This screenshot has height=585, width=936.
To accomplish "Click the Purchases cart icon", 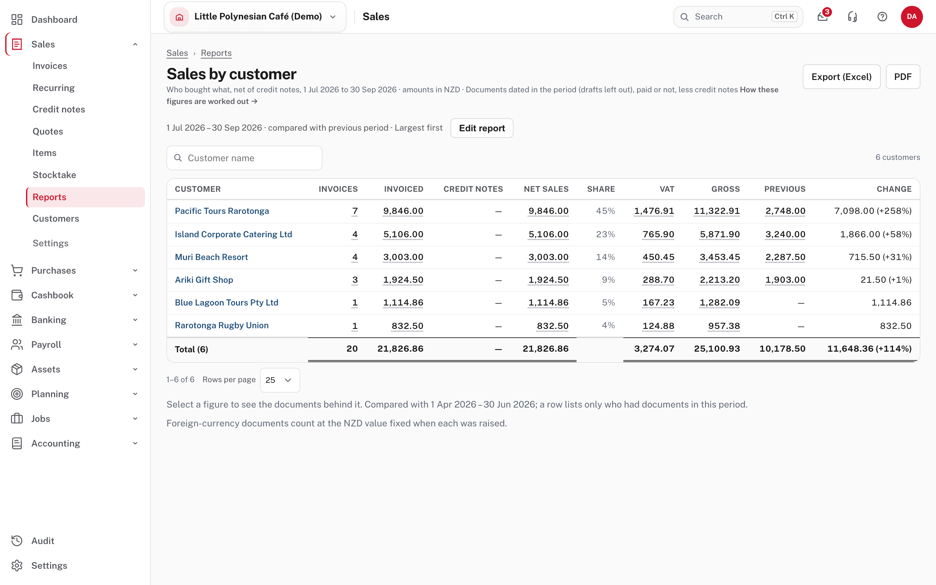I will 17,270.
